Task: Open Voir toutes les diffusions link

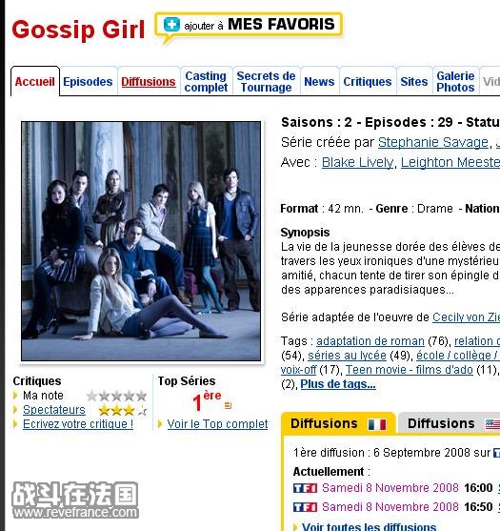Action: (369, 526)
